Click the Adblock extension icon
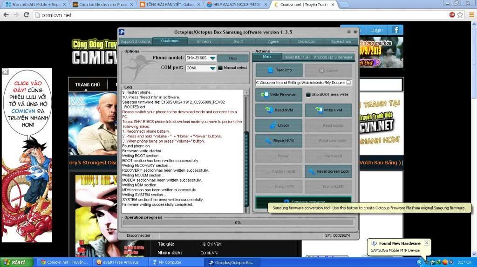 point(452,15)
